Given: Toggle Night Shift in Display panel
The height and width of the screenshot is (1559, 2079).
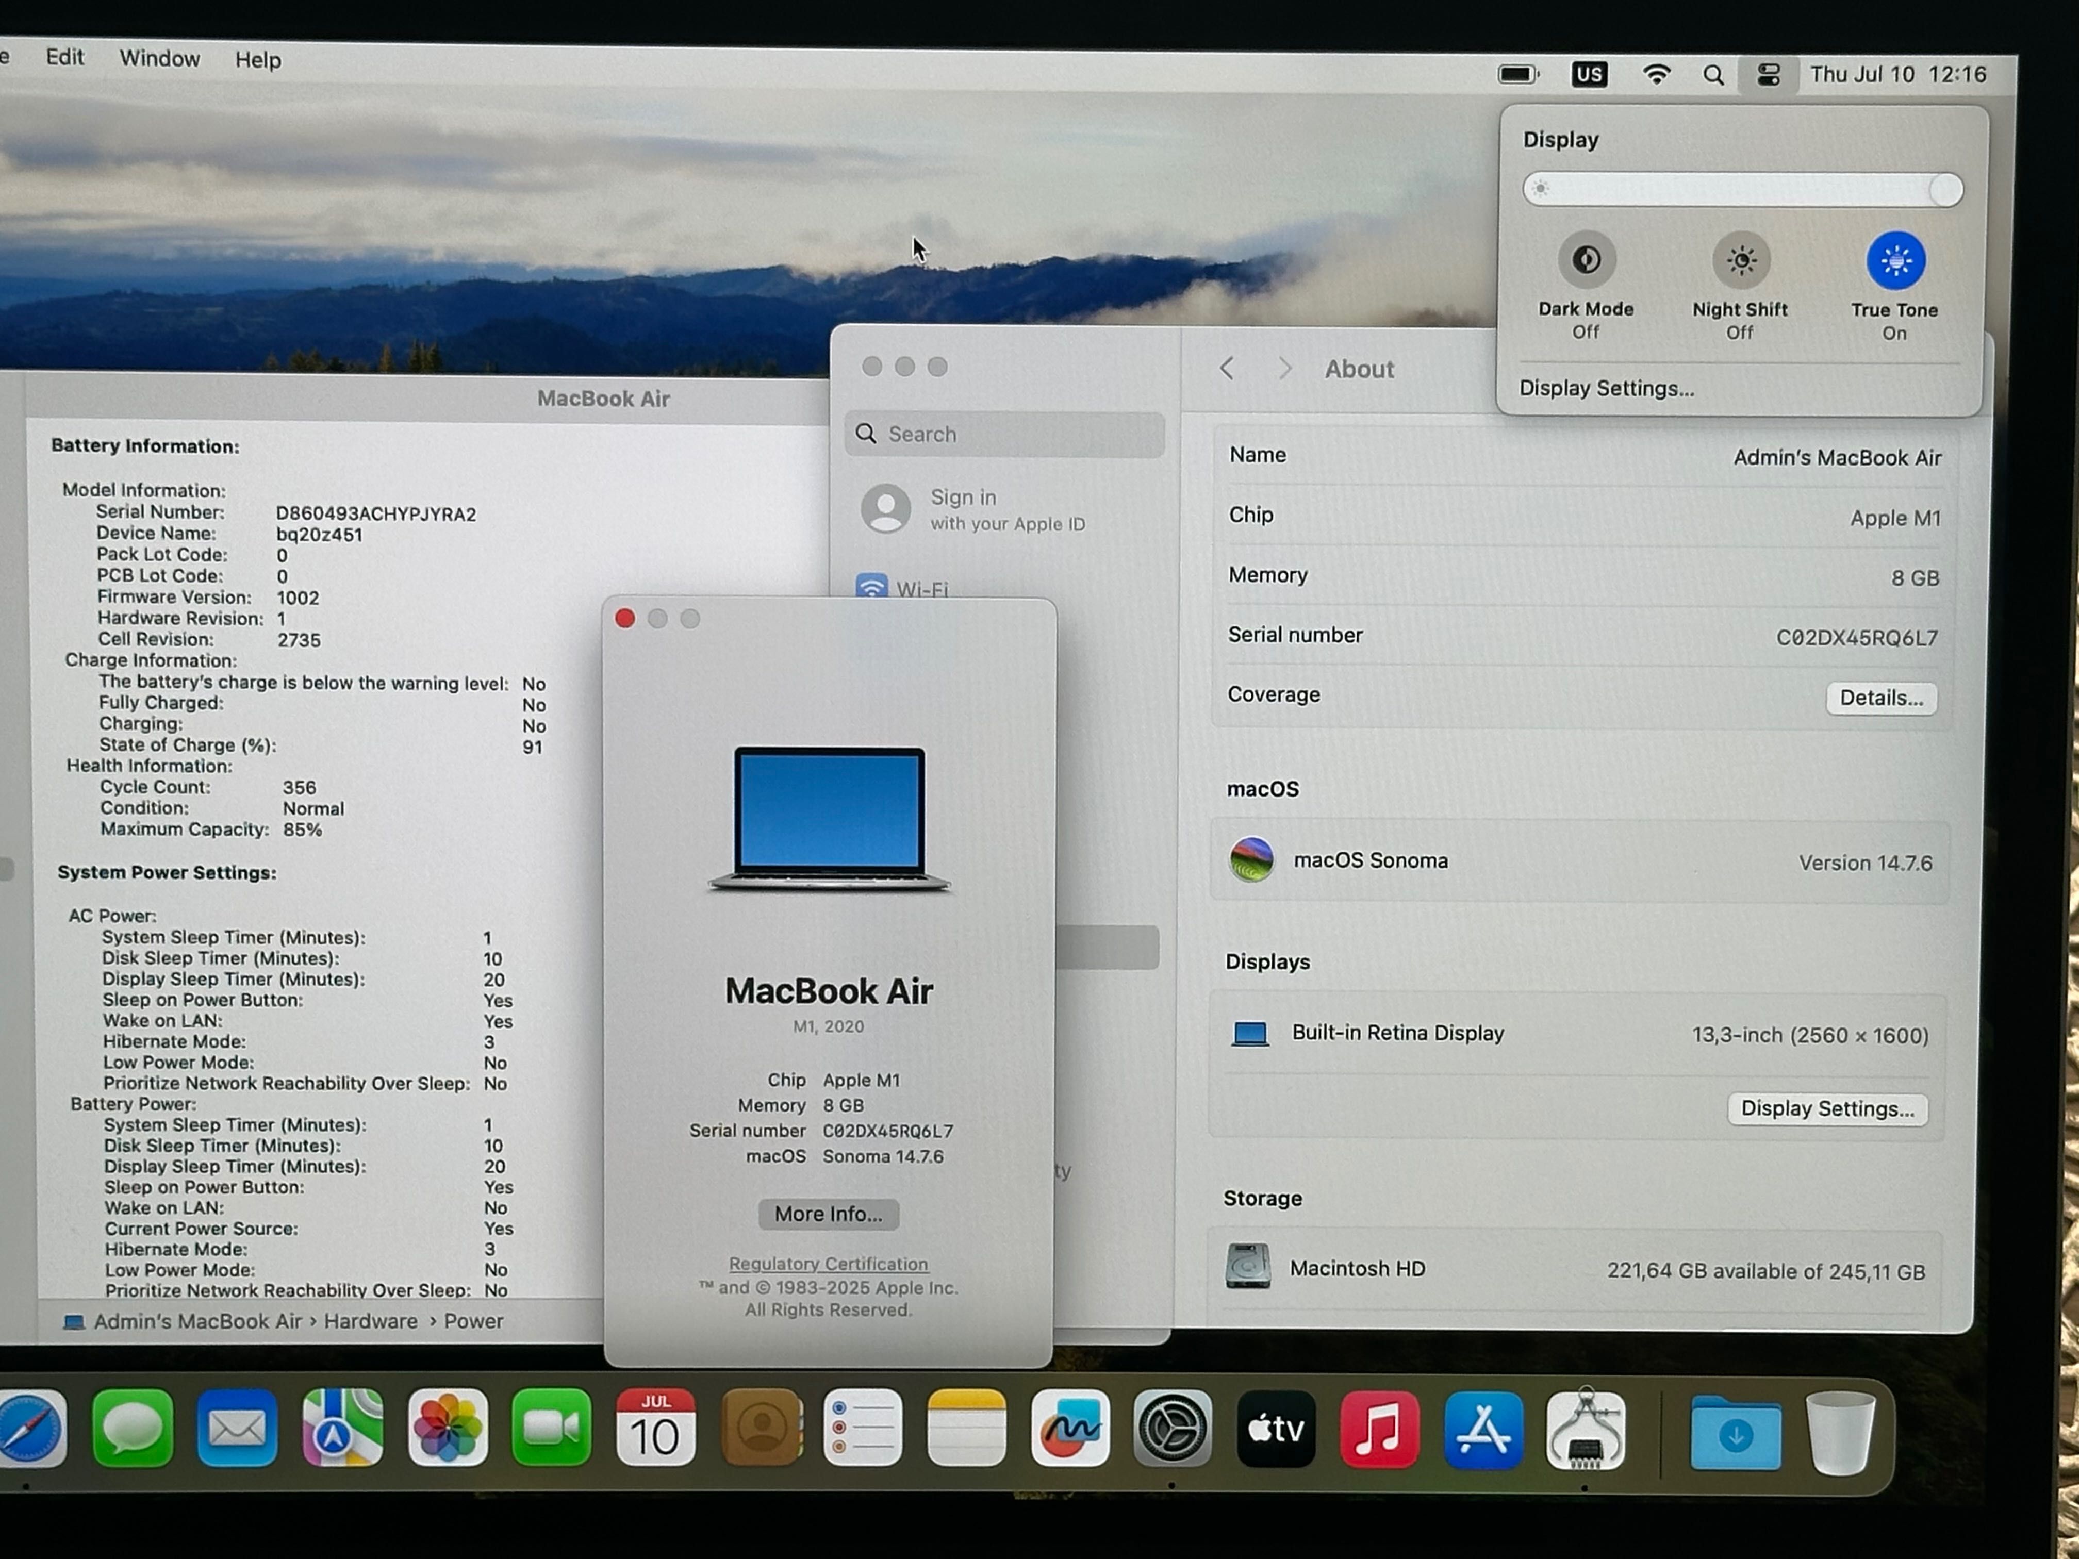Looking at the screenshot, I should 1741,260.
